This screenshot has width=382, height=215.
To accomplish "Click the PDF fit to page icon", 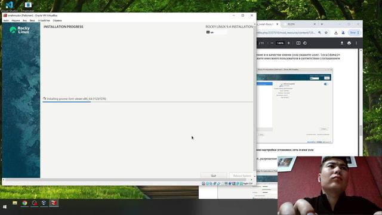I will pyautogui.click(x=298, y=43).
